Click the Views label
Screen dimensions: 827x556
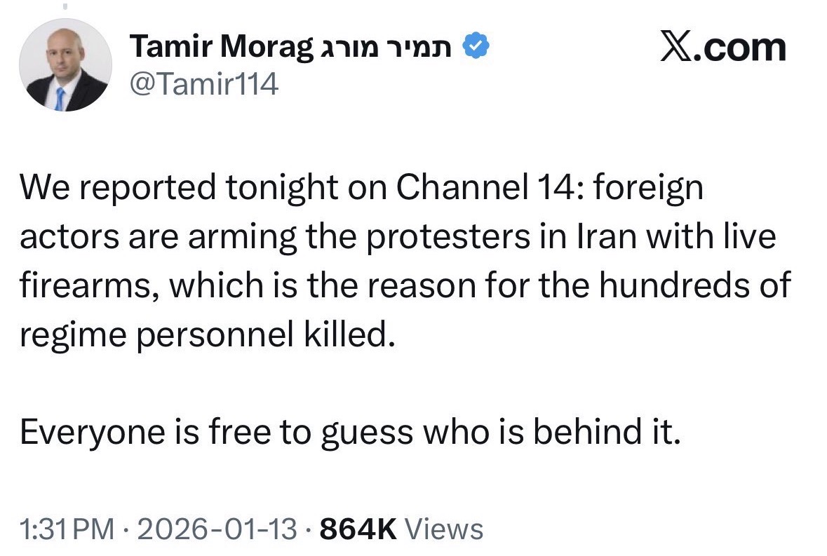click(445, 529)
